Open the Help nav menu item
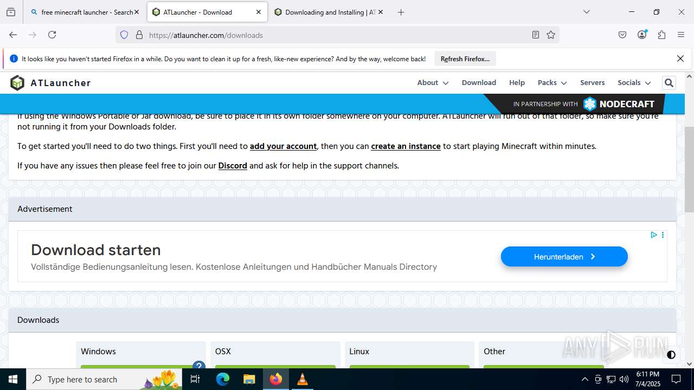Viewport: 694px width, 390px height. click(x=517, y=83)
